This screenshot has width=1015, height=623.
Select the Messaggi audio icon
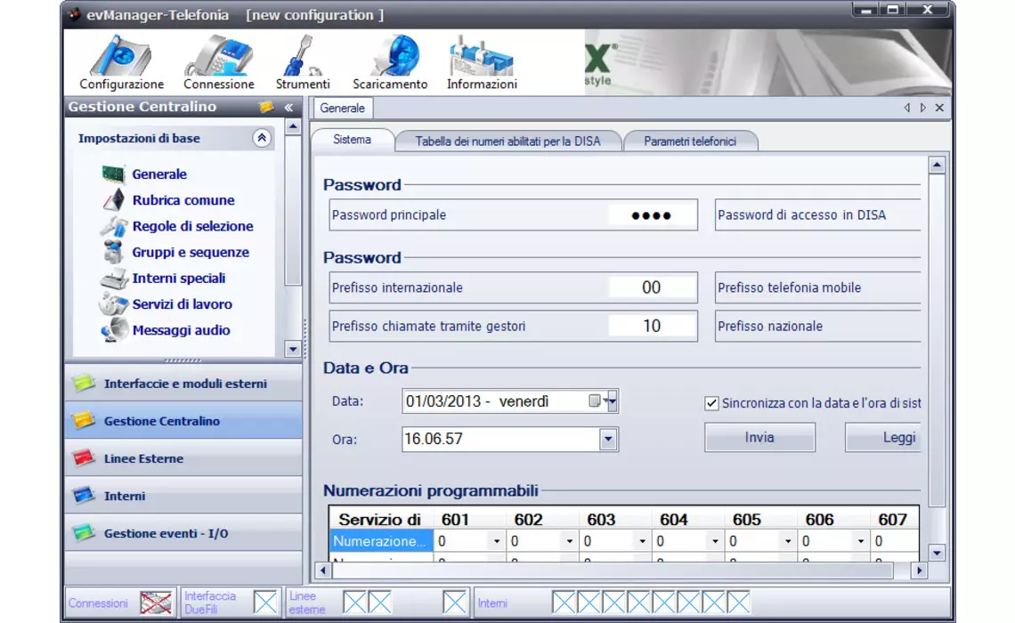[x=115, y=330]
